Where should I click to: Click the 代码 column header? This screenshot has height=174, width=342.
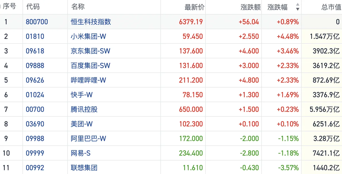pos(33,7)
